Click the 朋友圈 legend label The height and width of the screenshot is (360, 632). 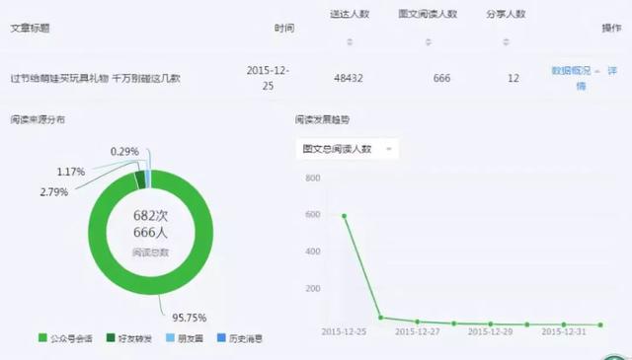(x=191, y=338)
